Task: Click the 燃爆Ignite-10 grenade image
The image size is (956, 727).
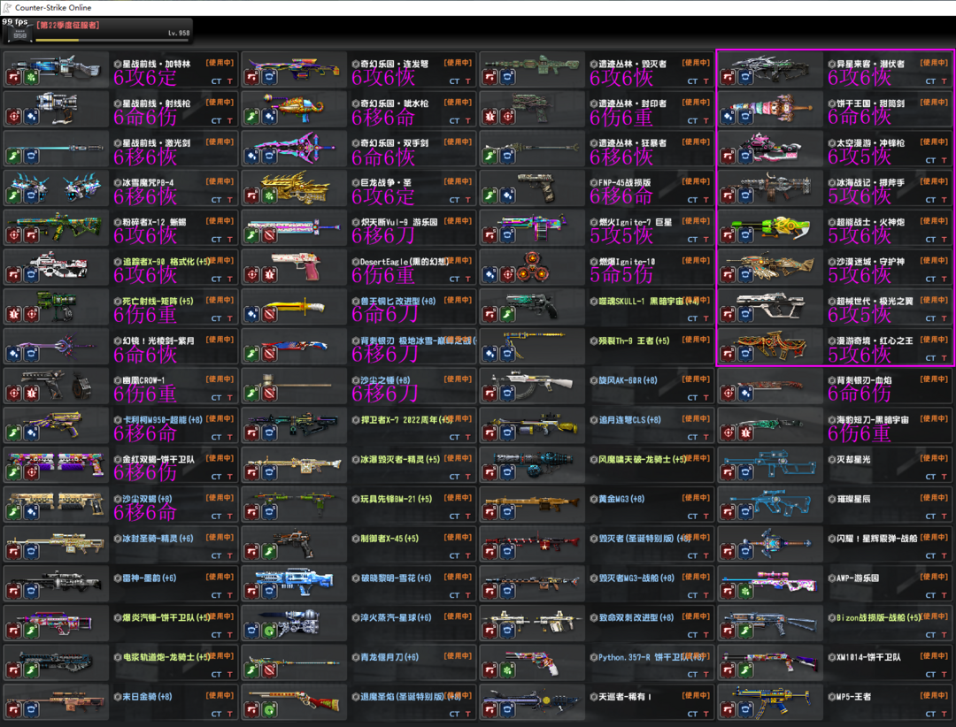Action: (x=532, y=266)
